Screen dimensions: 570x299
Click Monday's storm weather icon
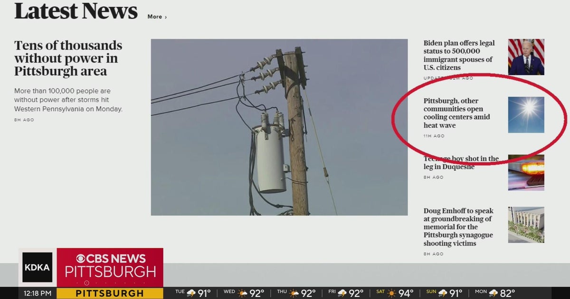pos(493,293)
